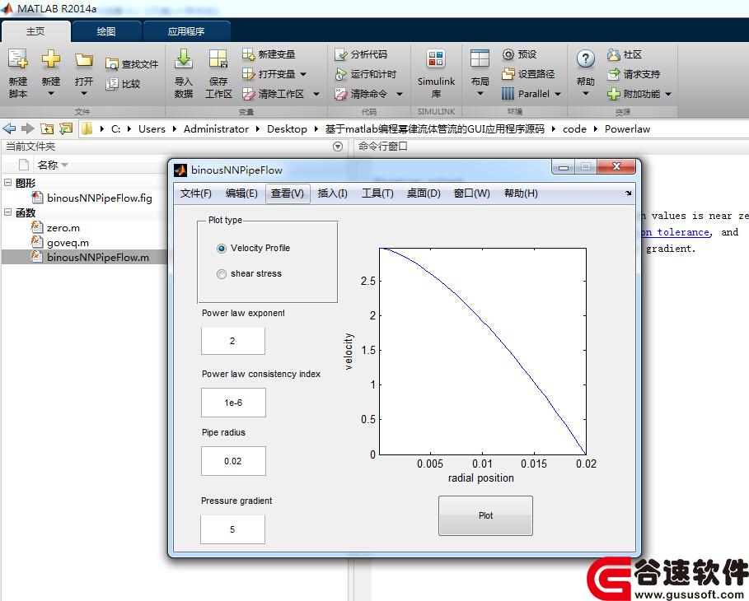Open the New (新建) dropdown arrow
Image resolution: width=749 pixels, height=601 pixels.
50,94
